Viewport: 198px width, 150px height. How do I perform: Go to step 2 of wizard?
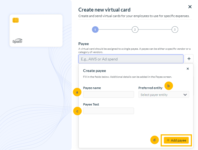[x=135, y=30]
